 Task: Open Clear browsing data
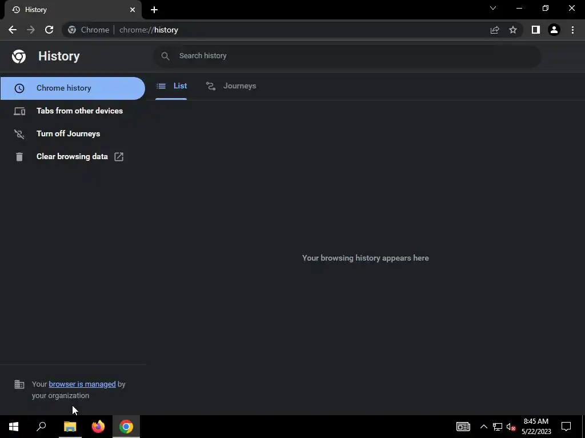point(73,156)
